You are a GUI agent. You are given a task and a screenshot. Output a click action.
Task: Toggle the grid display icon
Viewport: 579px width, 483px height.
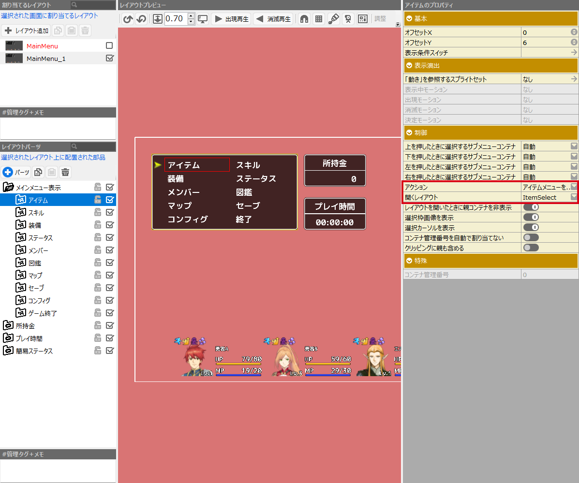pos(319,19)
